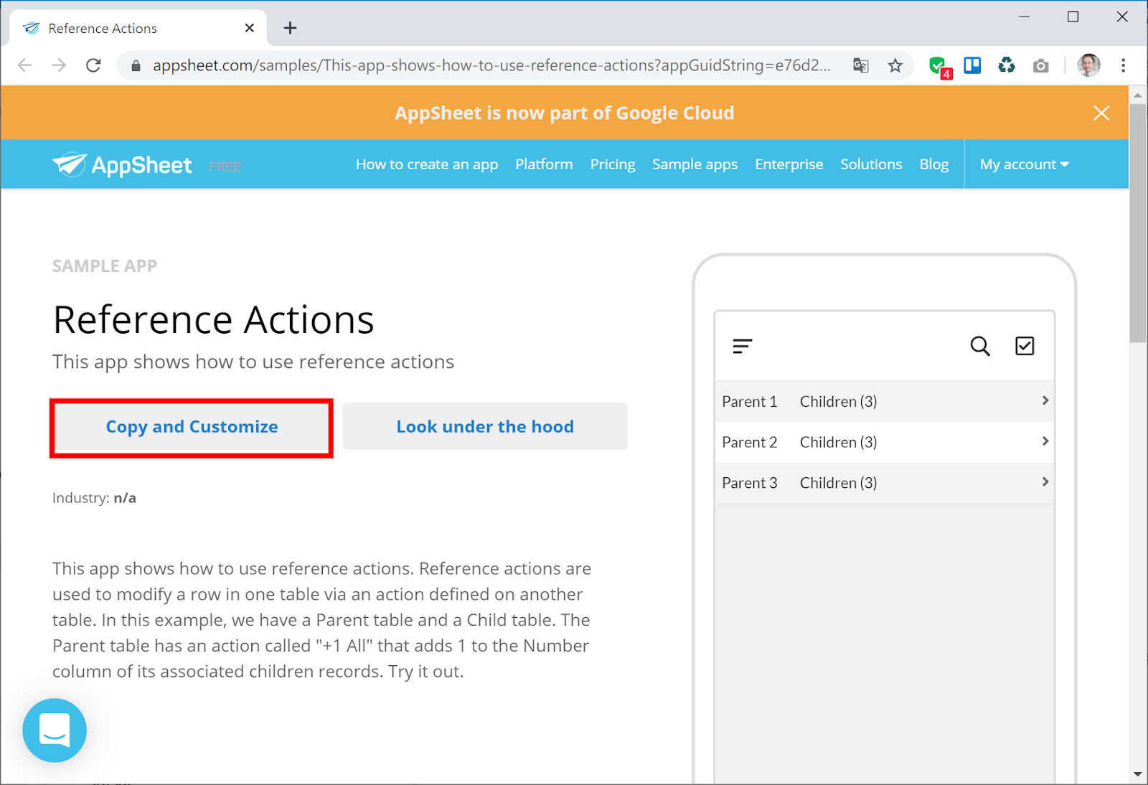Dismiss the Google Cloud announcement banner

tap(1101, 113)
